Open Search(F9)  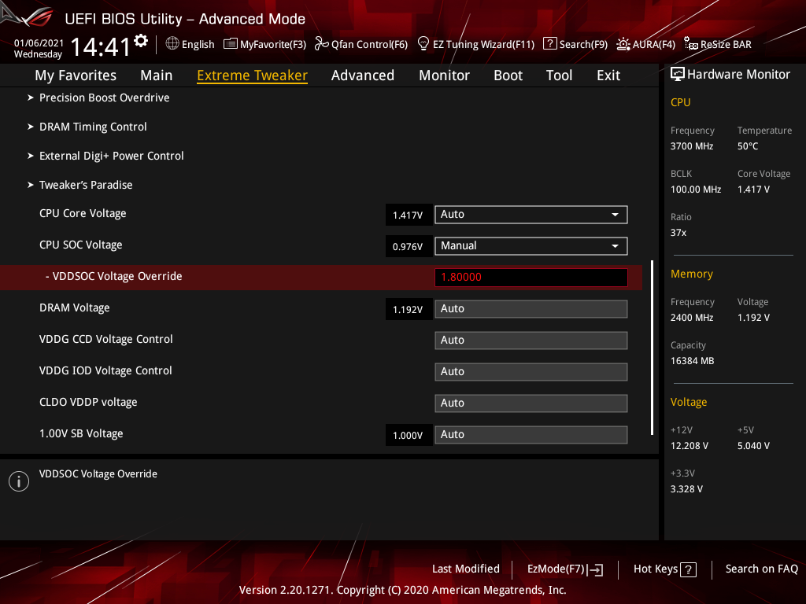coord(575,44)
